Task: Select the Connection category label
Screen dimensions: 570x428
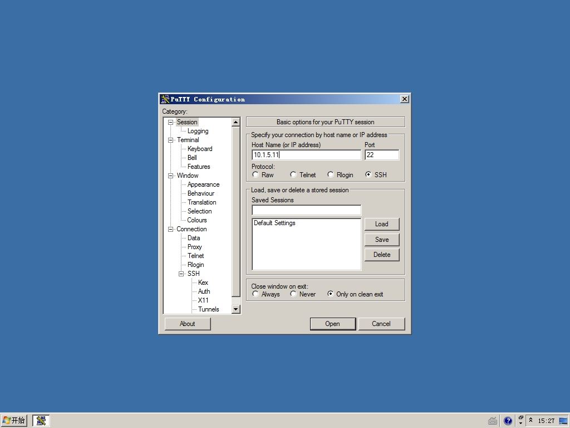Action: (x=191, y=229)
